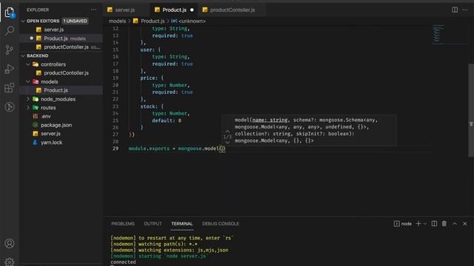The height and width of the screenshot is (266, 474).
Task: Split the terminal panel
Action: click(434, 223)
